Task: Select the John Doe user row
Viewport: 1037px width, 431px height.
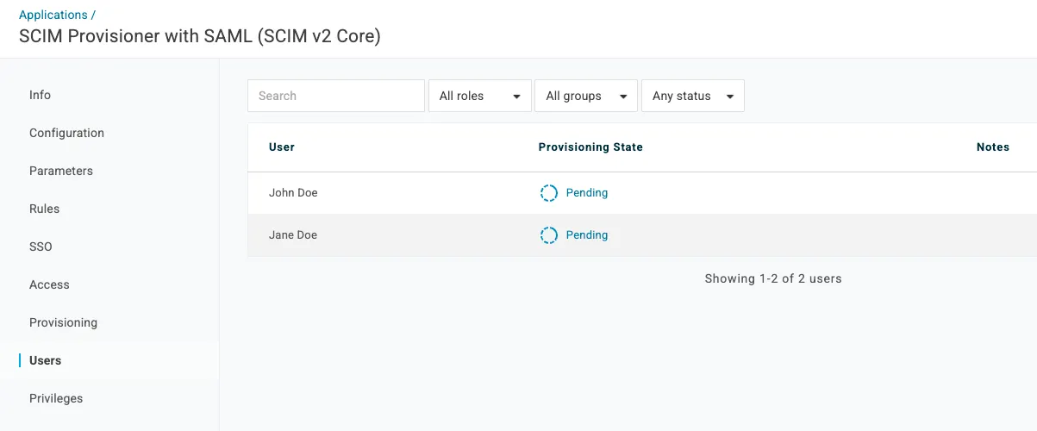Action: pos(293,193)
